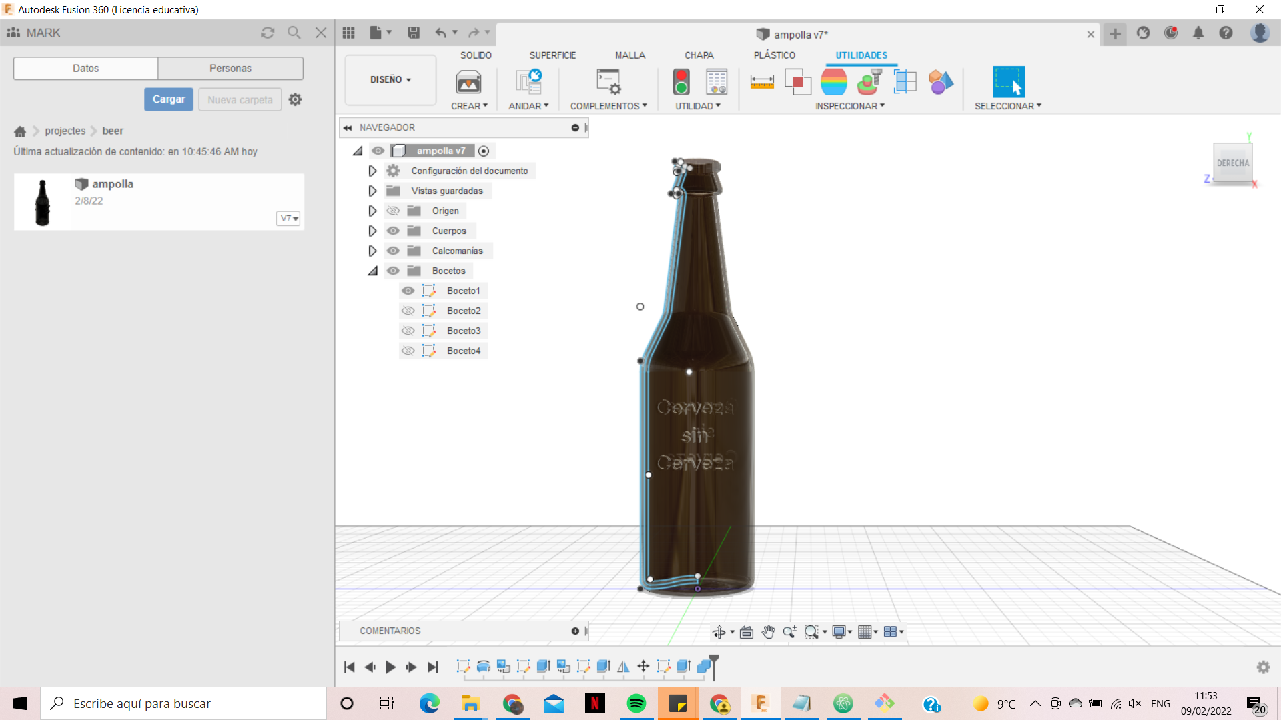Click the Look At tool icon
Viewport: 1281px width, 720px height.
(747, 632)
